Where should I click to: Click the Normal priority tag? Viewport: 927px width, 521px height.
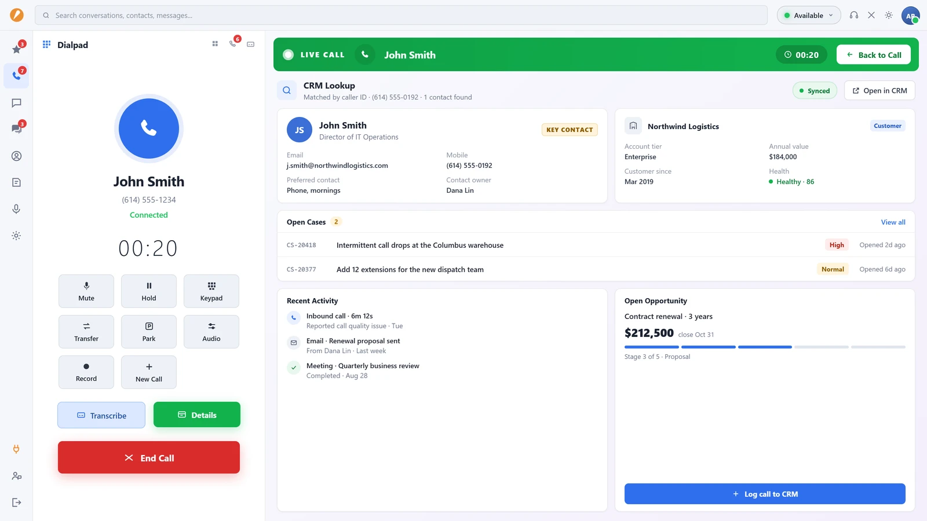click(x=833, y=269)
